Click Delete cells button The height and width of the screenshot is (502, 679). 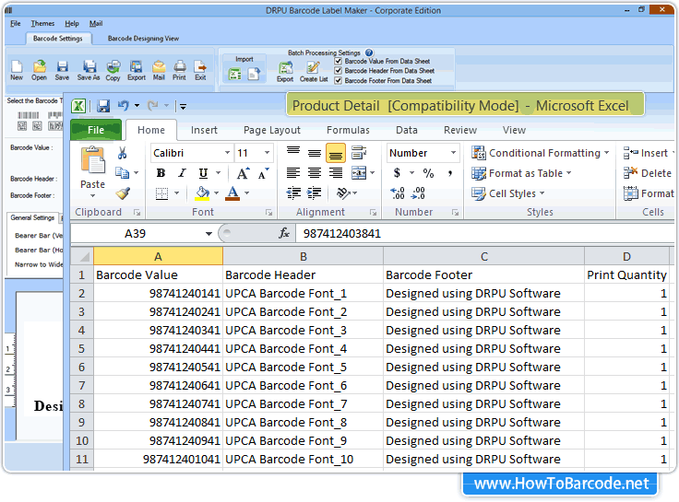(x=647, y=173)
